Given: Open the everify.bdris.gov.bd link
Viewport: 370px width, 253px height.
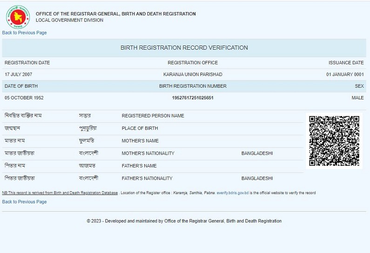Looking at the screenshot, I should point(232,193).
